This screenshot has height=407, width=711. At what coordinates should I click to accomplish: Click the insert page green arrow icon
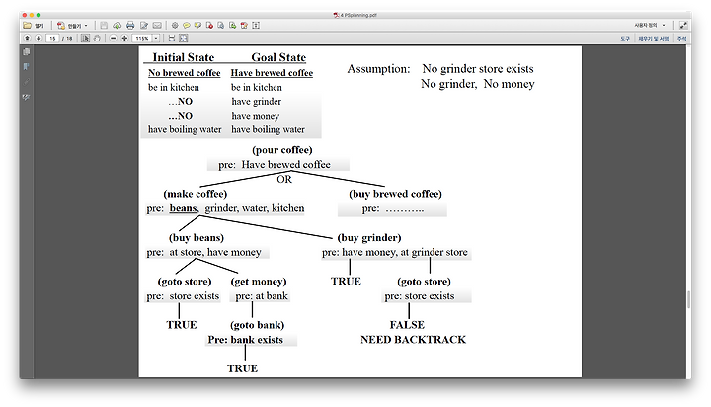[x=233, y=26]
